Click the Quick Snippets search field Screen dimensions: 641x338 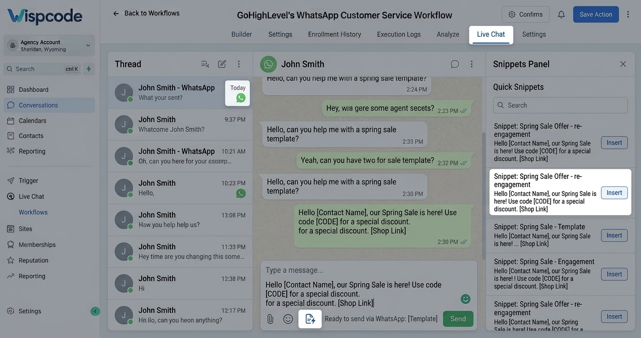point(560,105)
